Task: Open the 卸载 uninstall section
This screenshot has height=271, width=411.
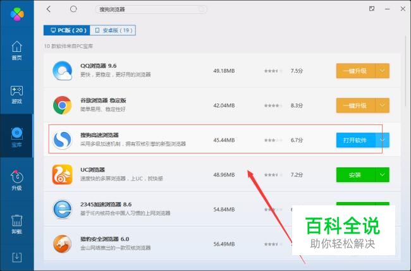Action: tap(17, 224)
